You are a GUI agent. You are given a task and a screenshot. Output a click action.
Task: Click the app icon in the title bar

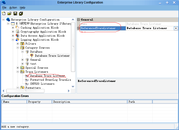pyautogui.click(x=4, y=2)
